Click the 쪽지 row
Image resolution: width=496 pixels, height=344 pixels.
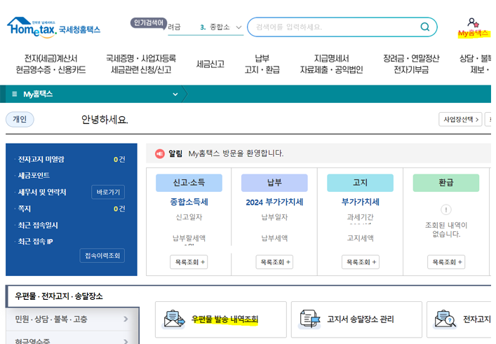click(x=71, y=209)
